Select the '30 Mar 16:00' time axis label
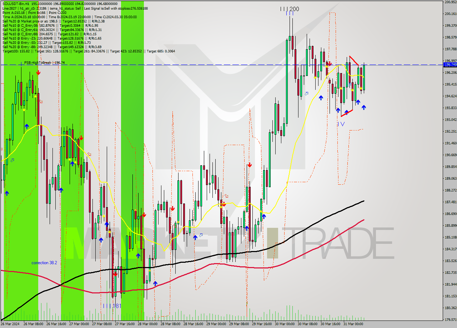The height and width of the screenshot is (328, 457). coord(330,324)
